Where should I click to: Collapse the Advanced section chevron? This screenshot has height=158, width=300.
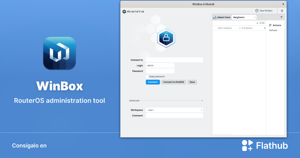(202, 100)
